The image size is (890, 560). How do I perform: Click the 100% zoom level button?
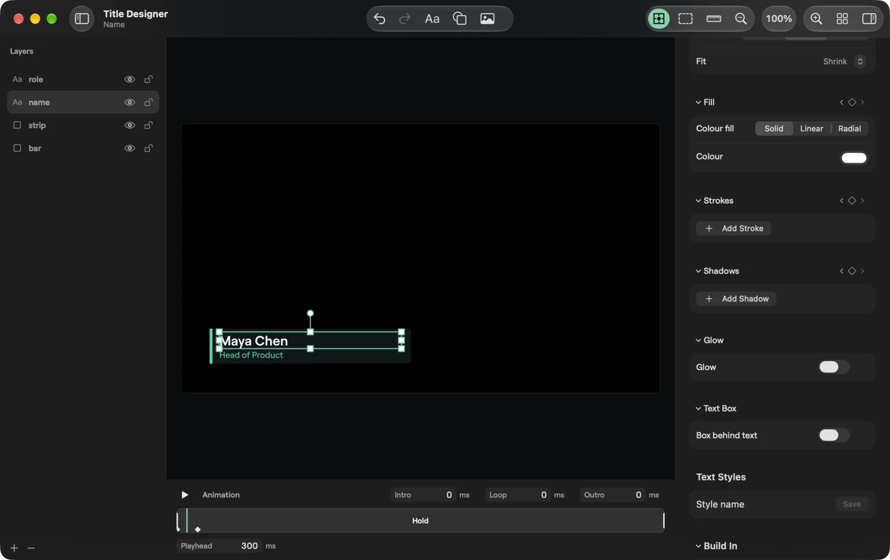point(779,19)
